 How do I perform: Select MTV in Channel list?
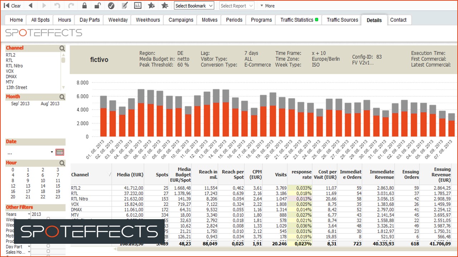click(x=10, y=82)
